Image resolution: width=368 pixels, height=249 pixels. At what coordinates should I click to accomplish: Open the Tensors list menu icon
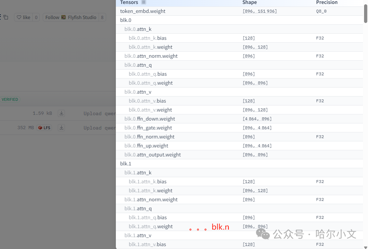[143, 3]
